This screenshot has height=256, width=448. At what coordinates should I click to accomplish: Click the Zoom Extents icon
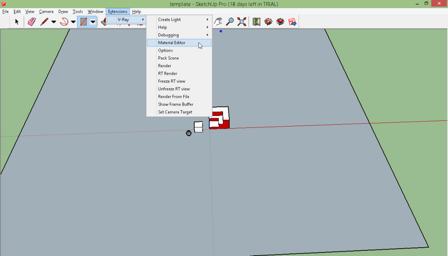pyautogui.click(x=241, y=21)
